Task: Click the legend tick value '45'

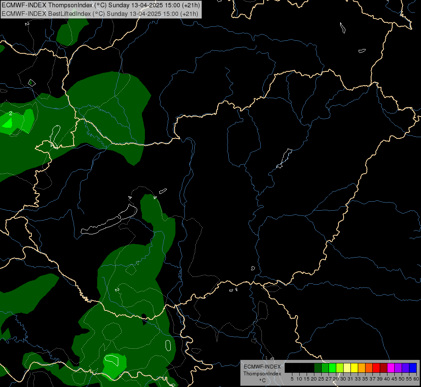Action: pyautogui.click(x=394, y=379)
